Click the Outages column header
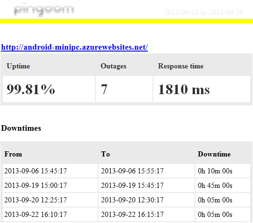Image resolution: width=253 pixels, height=223 pixels. [114, 66]
